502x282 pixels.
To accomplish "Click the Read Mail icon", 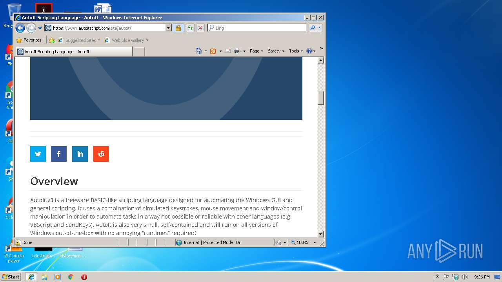I will click(228, 51).
